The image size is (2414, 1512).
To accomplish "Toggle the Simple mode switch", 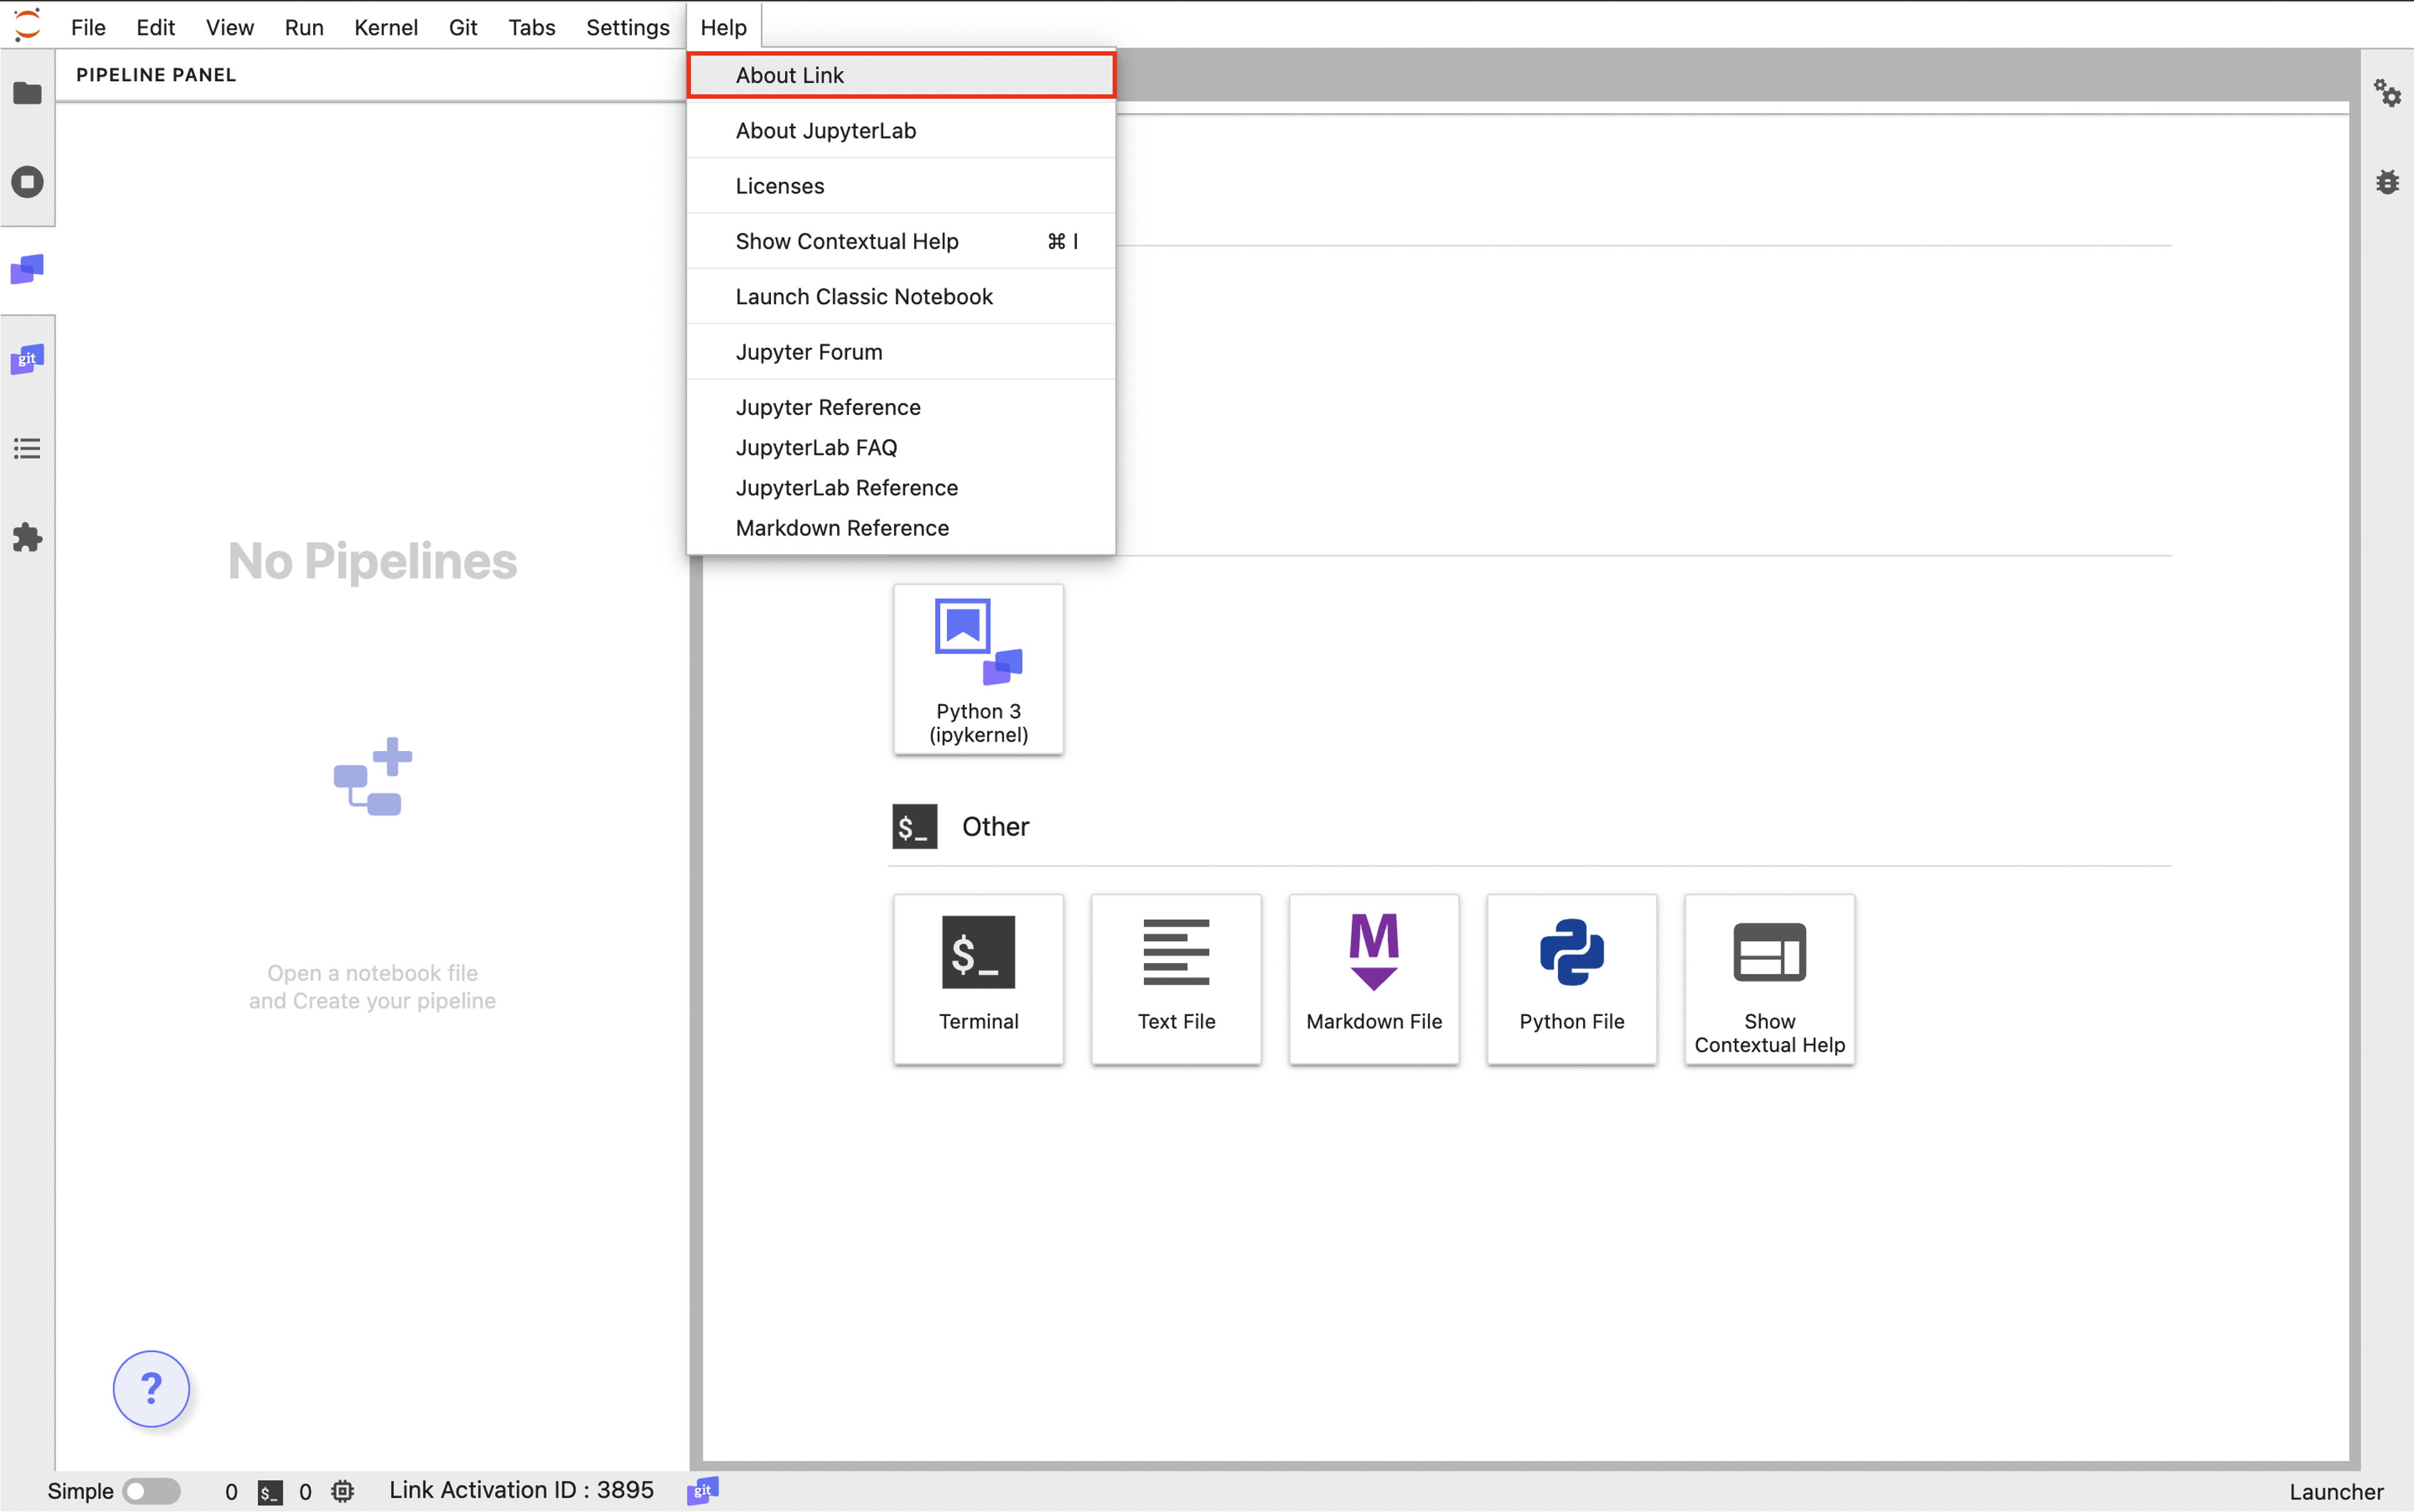I will coord(151,1491).
